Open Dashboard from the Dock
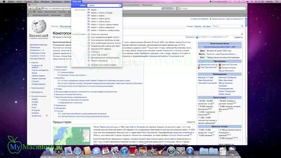 tap(59, 151)
